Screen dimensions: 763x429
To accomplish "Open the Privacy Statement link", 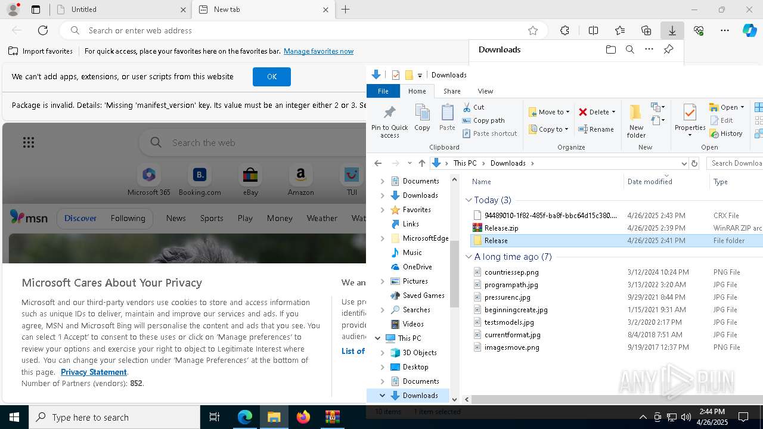I will click(94, 372).
